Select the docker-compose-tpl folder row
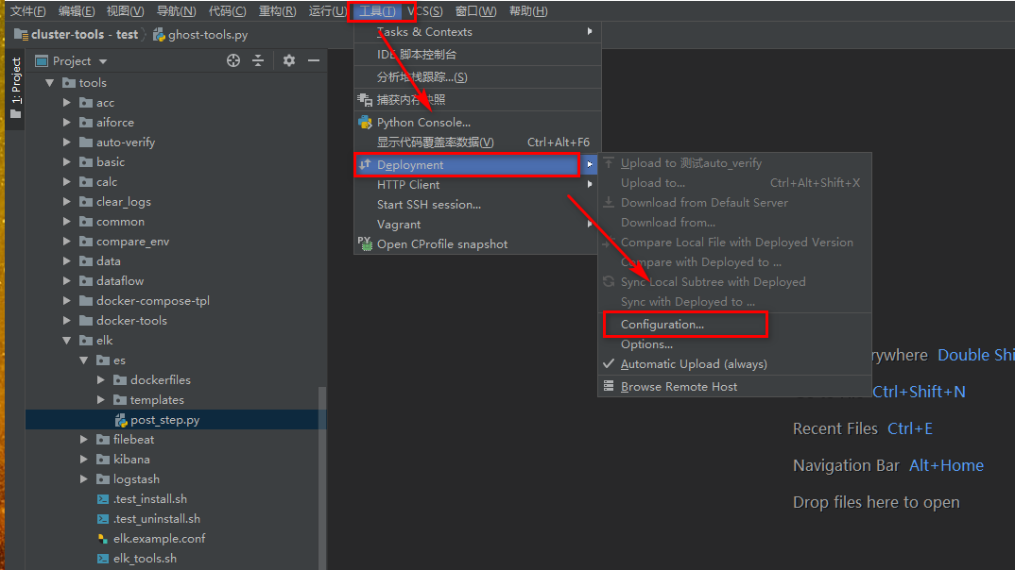The height and width of the screenshot is (570, 1015). [x=175, y=300]
